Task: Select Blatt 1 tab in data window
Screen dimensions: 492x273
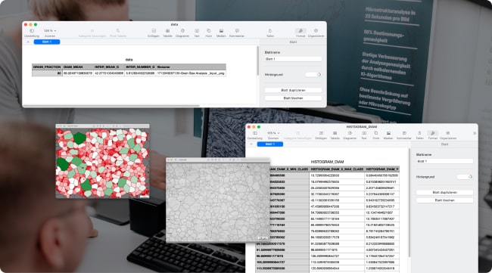Action: pyautogui.click(x=47, y=42)
